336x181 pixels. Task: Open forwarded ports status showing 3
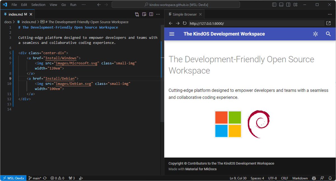click(72, 178)
